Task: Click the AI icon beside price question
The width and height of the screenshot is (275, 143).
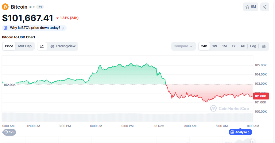Action: tap(6, 28)
